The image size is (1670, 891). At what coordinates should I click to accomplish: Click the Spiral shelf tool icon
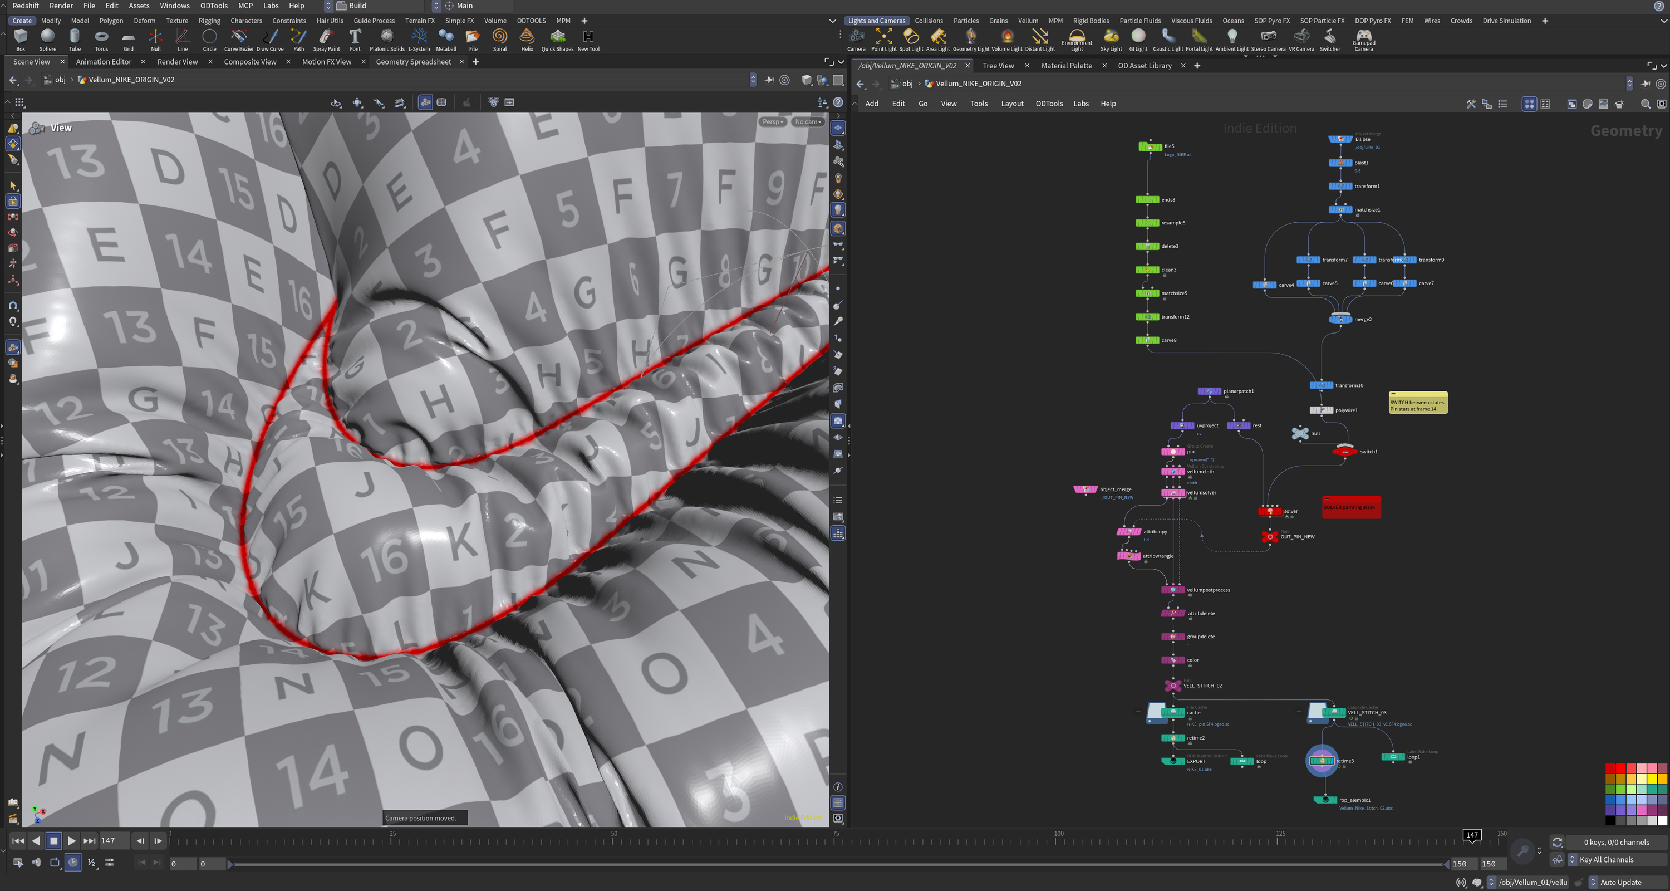click(x=499, y=40)
